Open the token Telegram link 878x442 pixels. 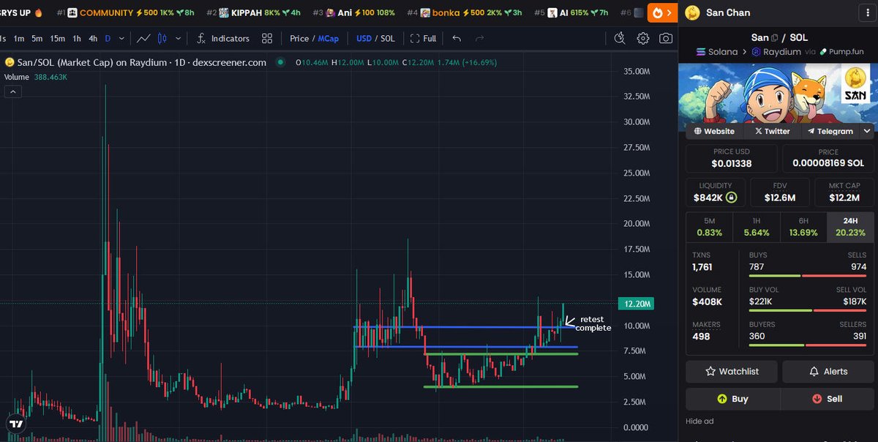(830, 131)
